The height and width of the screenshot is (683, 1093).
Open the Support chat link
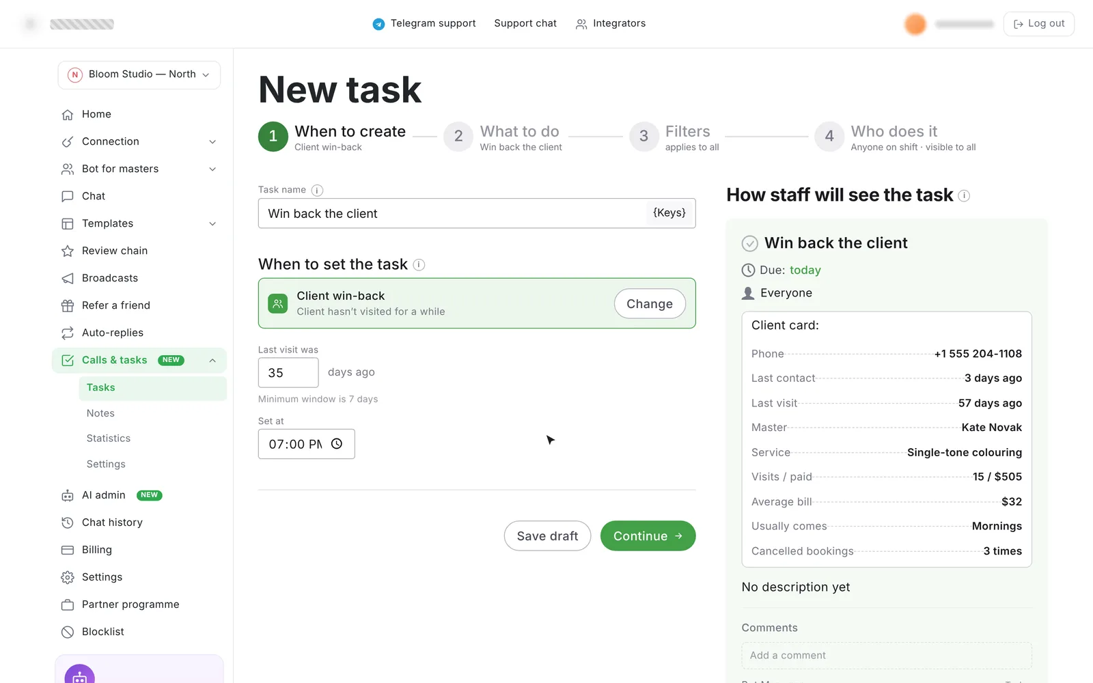tap(525, 23)
